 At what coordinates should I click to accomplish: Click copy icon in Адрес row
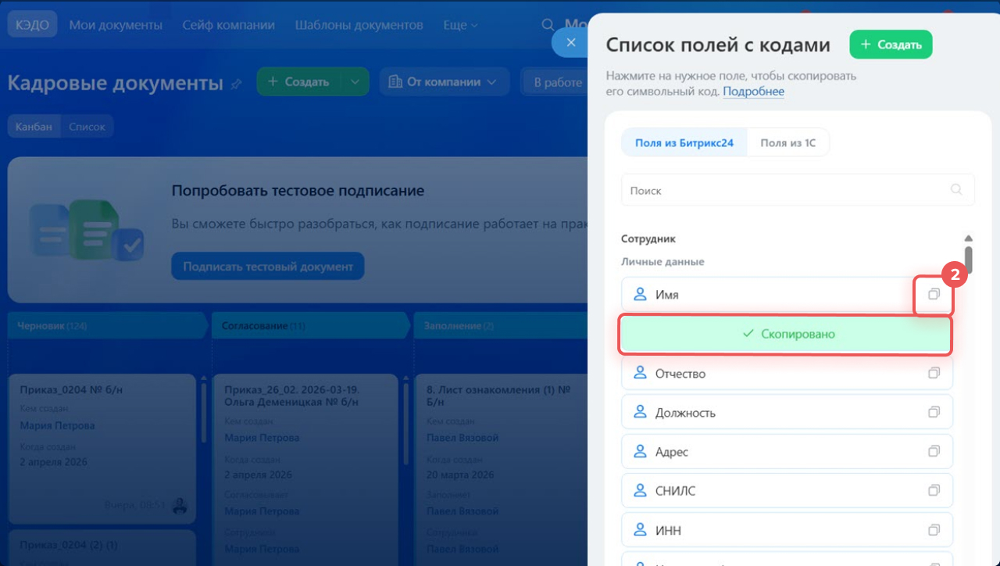click(x=933, y=452)
